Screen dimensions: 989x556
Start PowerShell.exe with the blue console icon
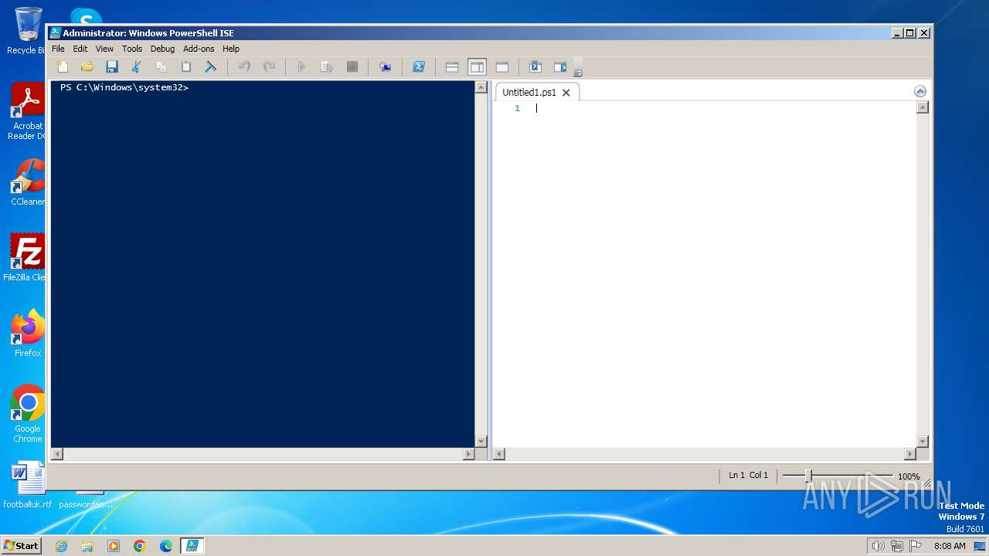[419, 67]
